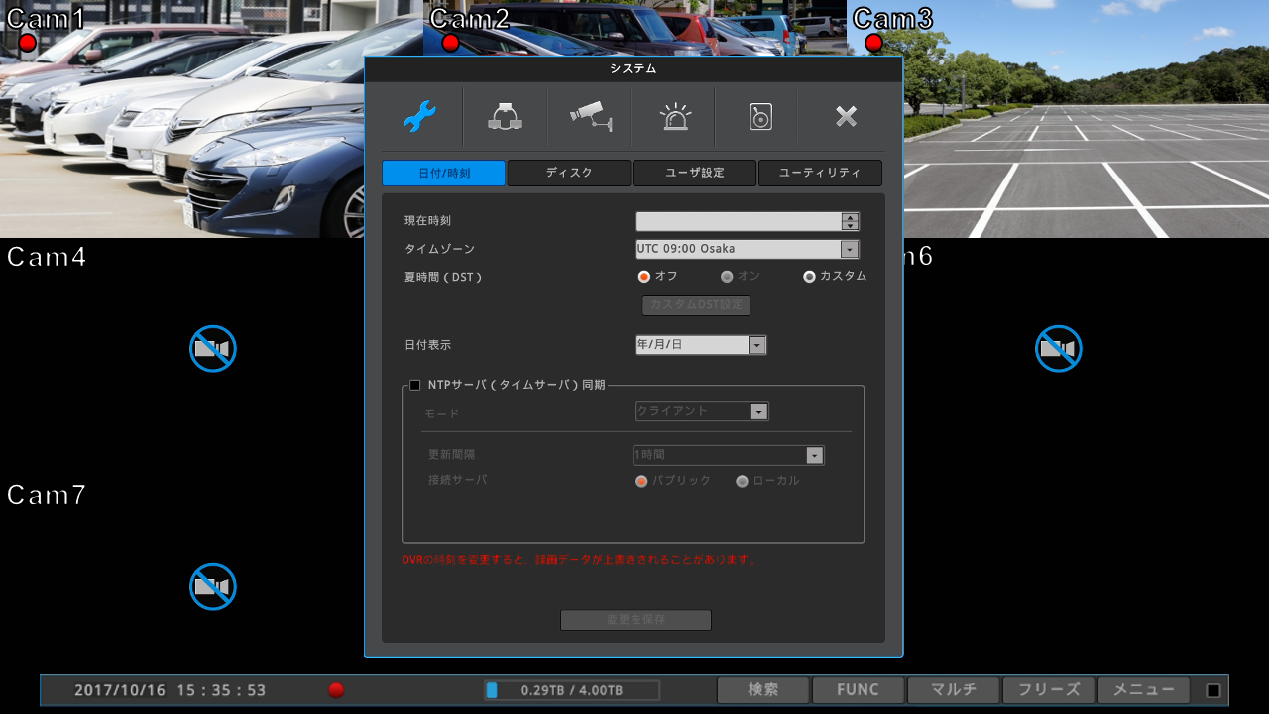Open system settings via the wrench icon
Screen dimensions: 1269x714
pyautogui.click(x=419, y=117)
